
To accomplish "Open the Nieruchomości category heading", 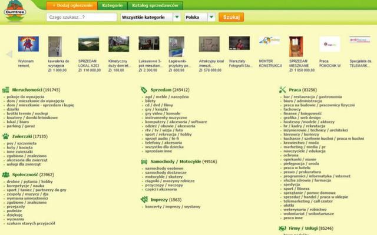I will pos(27,90).
